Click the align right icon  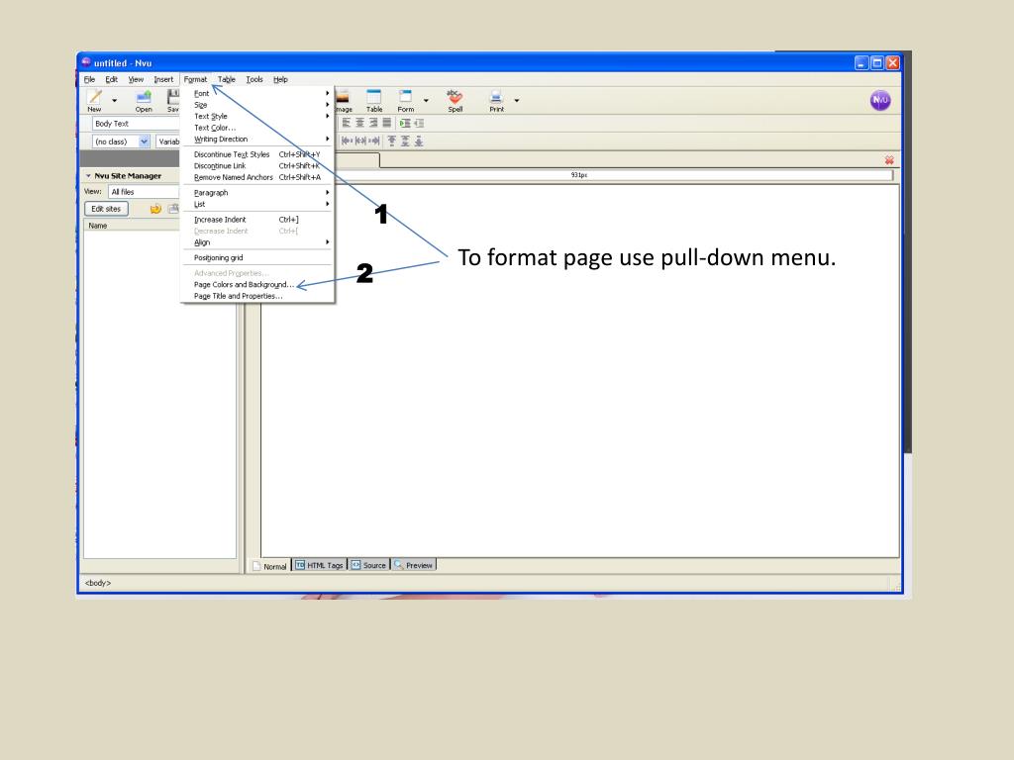373,123
